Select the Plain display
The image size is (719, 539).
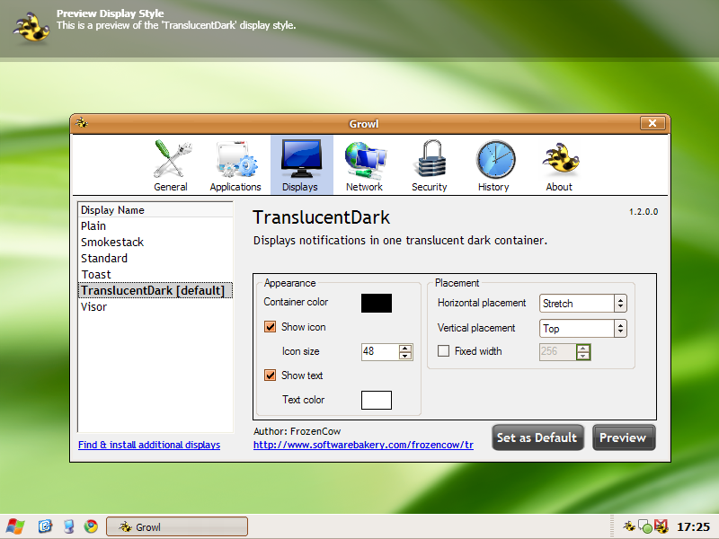point(155,226)
